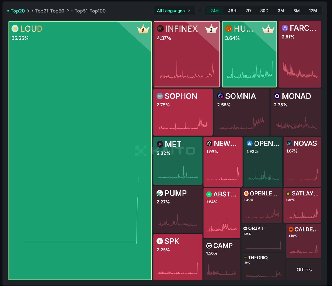This screenshot has height=286, width=332.
Task: Click the number 1 crown badge
Action: (143, 30)
